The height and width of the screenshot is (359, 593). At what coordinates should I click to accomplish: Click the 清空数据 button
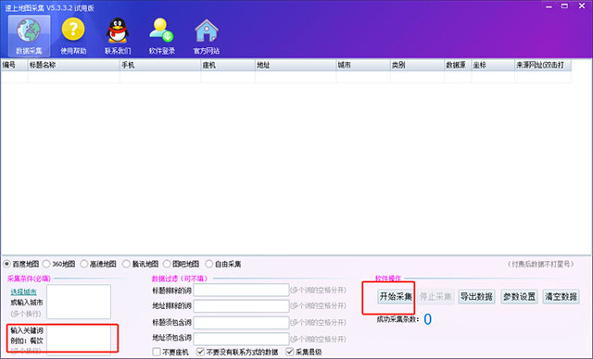tap(561, 297)
